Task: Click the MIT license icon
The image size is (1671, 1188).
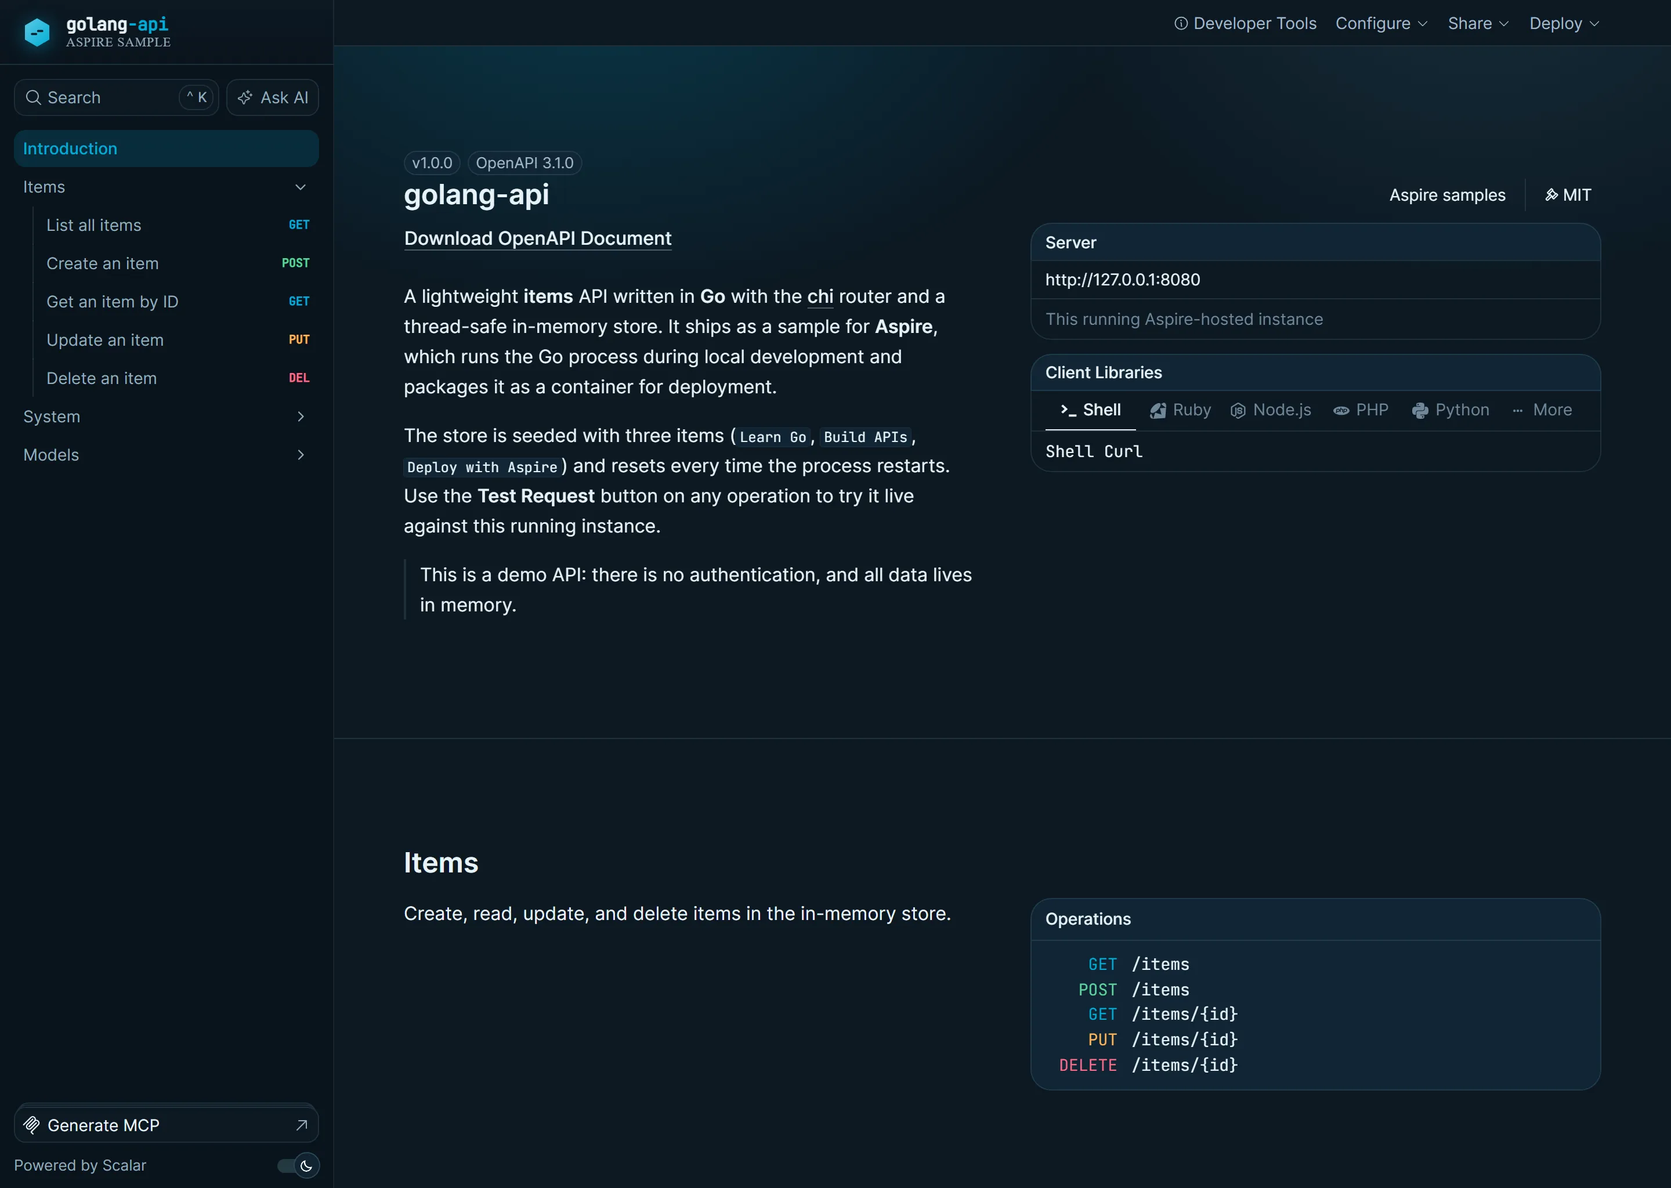Action: 1551,195
